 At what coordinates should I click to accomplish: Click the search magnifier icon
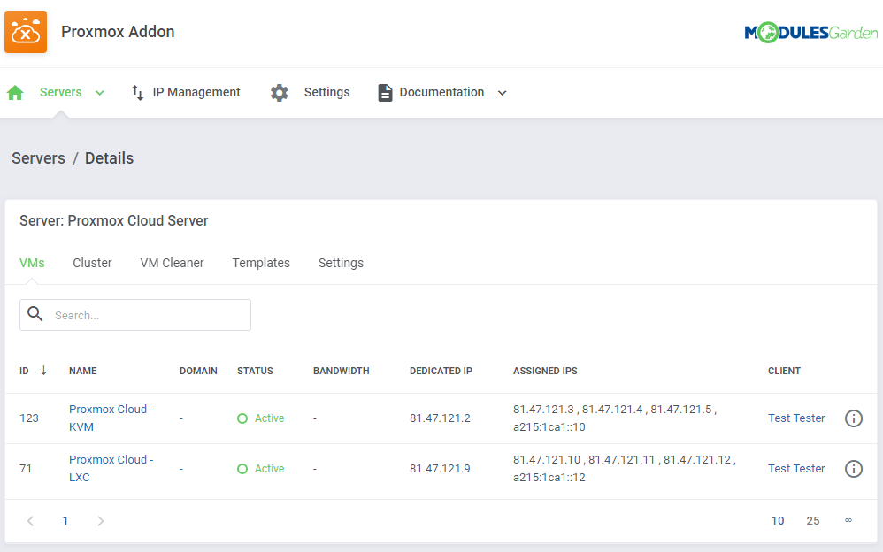[35, 314]
